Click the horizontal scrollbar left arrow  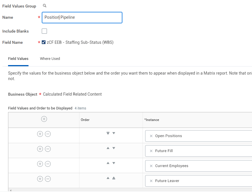pos(10,190)
